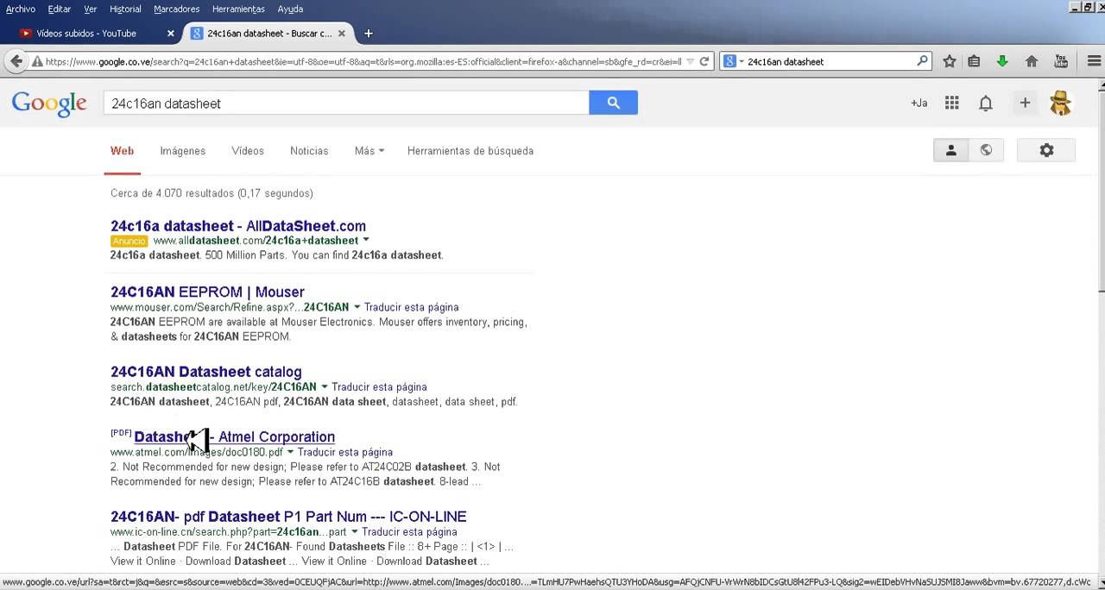Open the Ayuda menu
Viewport: 1105px width, 590px height.
coord(290,9)
